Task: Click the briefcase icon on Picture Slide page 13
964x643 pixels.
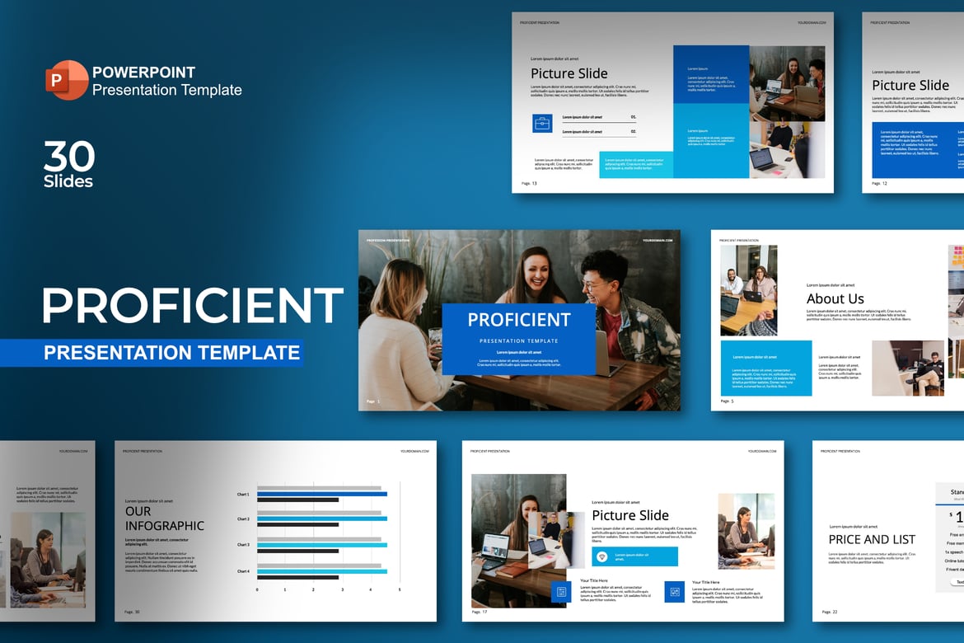Action: (541, 124)
